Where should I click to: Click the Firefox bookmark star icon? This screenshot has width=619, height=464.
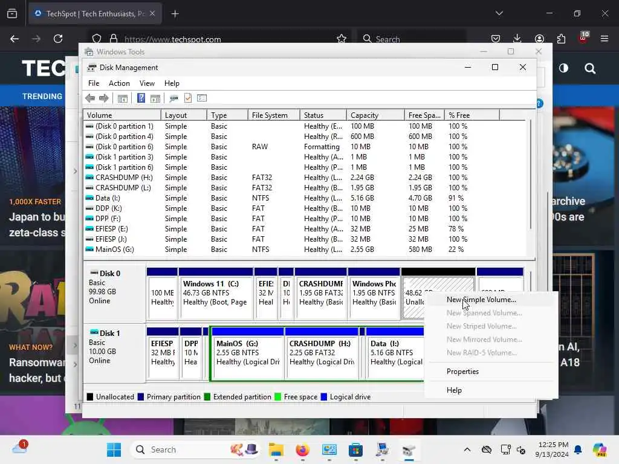pos(342,39)
